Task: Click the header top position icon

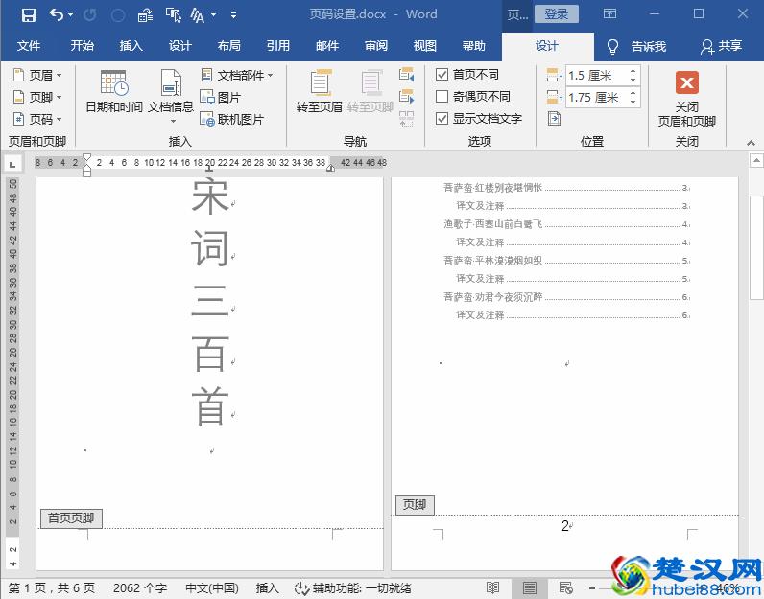Action: point(555,76)
